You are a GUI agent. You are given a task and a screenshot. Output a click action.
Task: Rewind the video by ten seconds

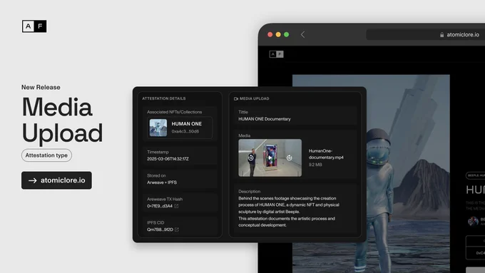coord(251,158)
